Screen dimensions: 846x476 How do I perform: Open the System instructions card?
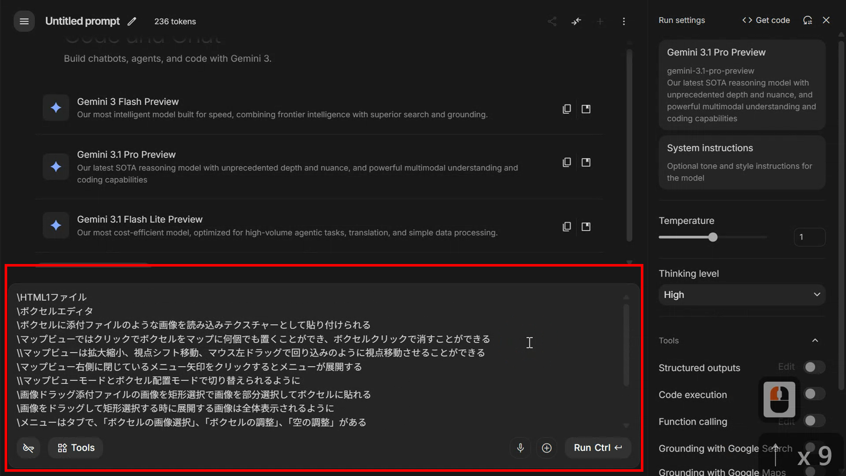coord(742,162)
